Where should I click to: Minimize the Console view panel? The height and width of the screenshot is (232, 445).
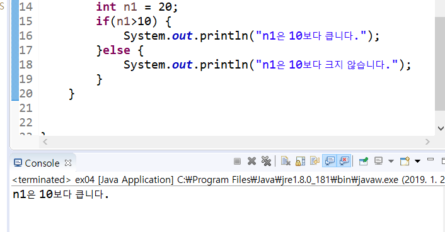click(x=431, y=160)
